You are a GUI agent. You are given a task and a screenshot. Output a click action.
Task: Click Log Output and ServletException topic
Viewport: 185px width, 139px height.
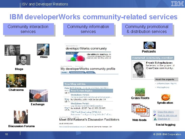(87, 106)
